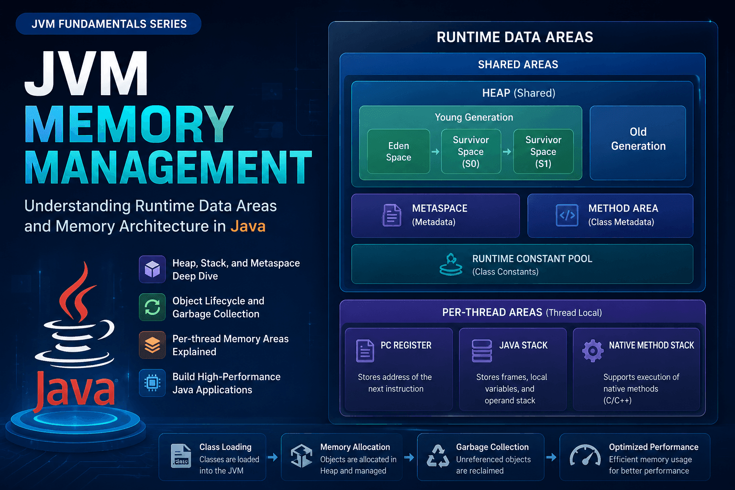The width and height of the screenshot is (735, 490).
Task: Click the JAVA STACK title
Action: [x=523, y=345]
